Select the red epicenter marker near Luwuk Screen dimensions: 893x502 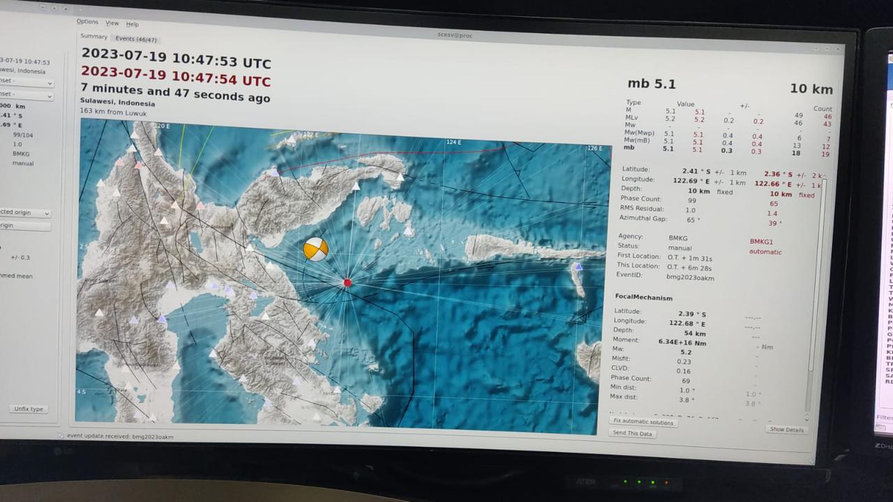[x=347, y=282]
